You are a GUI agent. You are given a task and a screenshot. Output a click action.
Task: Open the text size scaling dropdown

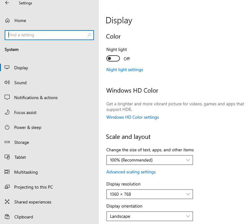pos(149,160)
